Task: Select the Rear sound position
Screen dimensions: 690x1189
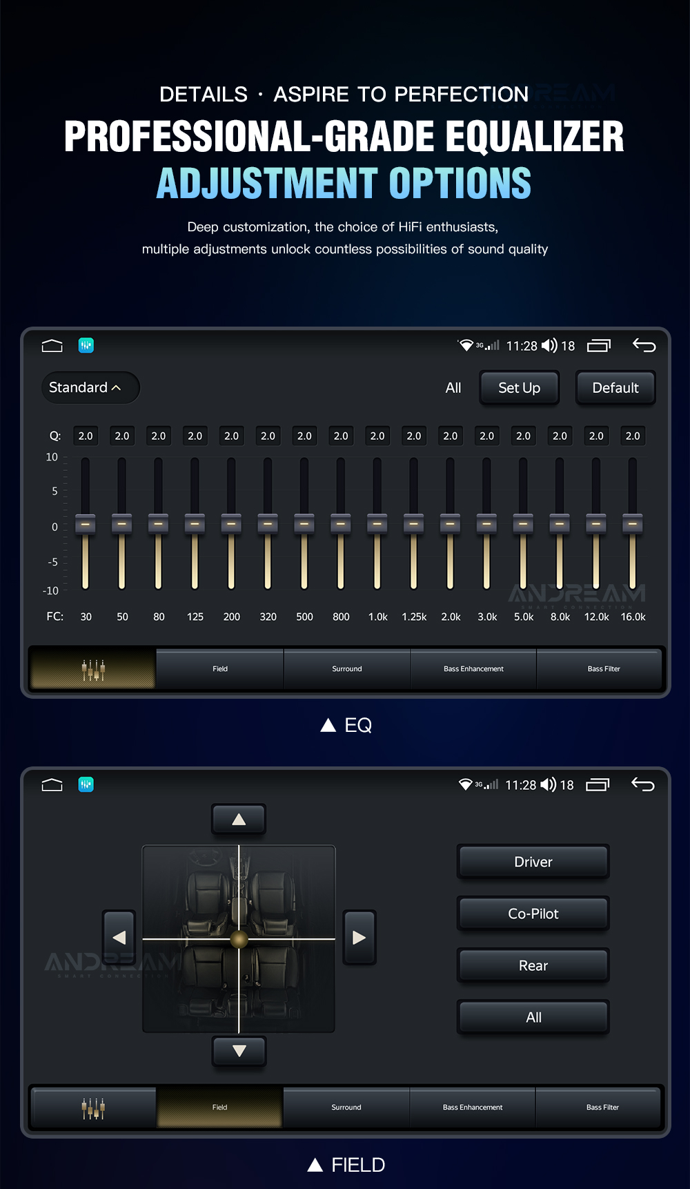Action: point(533,965)
